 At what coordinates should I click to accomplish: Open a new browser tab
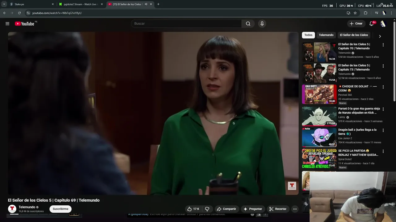pos(158,4)
